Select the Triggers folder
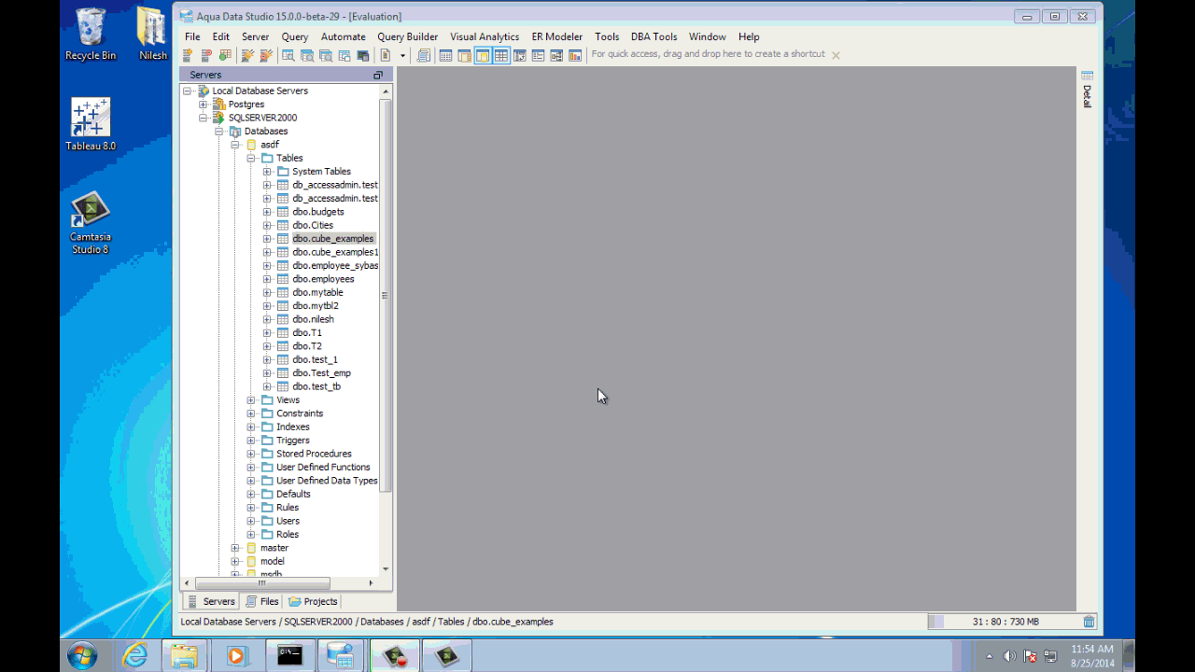 pyautogui.click(x=293, y=441)
